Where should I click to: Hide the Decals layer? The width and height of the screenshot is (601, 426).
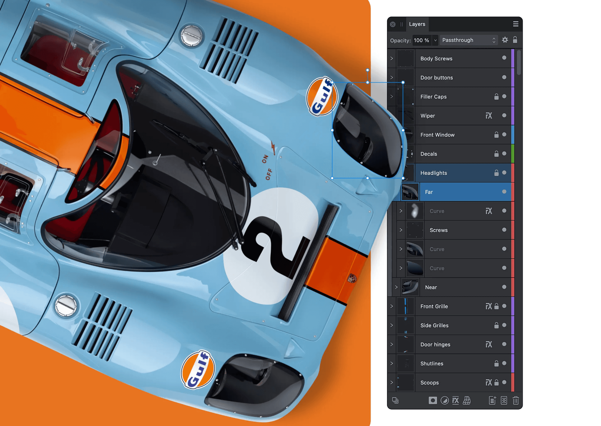(504, 153)
